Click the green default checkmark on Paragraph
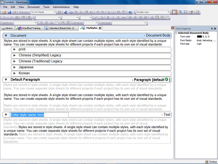The height and width of the screenshot is (164, 218). [167, 79]
